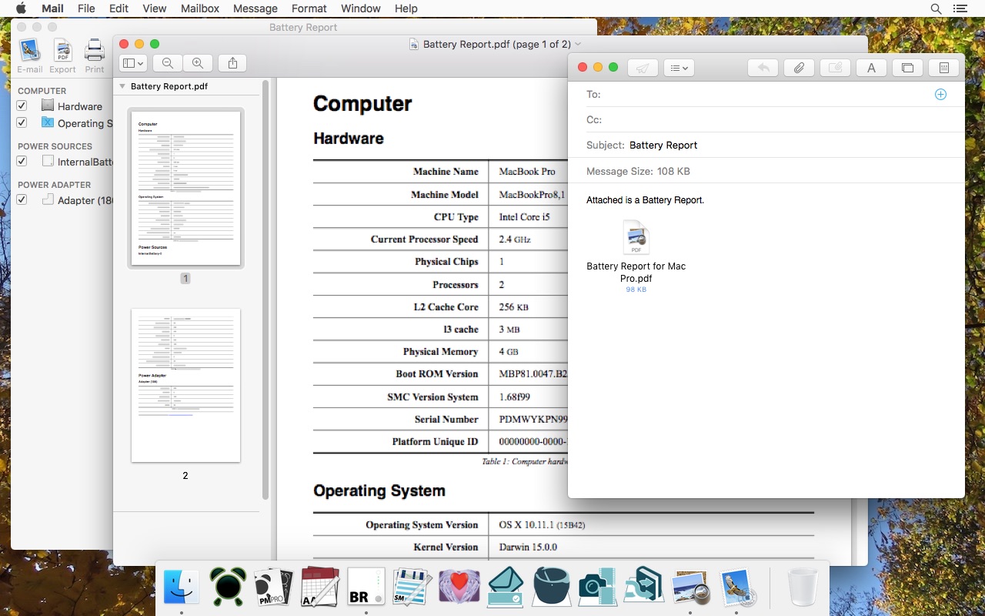Click the Print icon in Battery Report window
The height and width of the screenshot is (616, 985).
95,51
